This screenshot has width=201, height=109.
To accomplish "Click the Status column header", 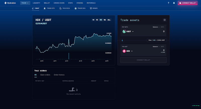I will click(x=106, y=81).
